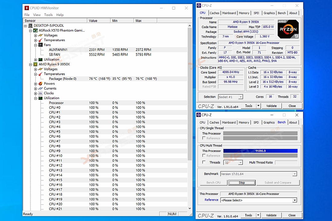Click the CPU icon beside AMD Ryzen 9 3950X
Screen dimensions: 332x221
point(35,64)
